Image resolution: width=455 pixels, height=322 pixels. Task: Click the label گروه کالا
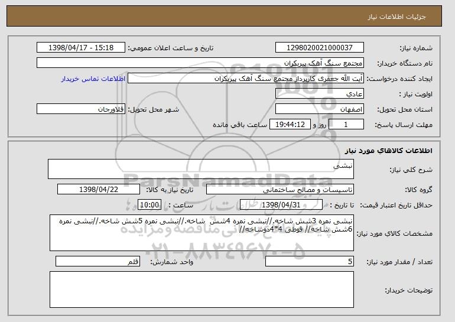pyautogui.click(x=418, y=190)
